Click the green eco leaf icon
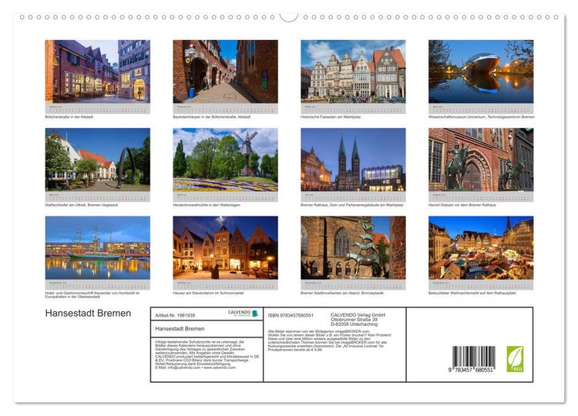 click(x=515, y=359)
